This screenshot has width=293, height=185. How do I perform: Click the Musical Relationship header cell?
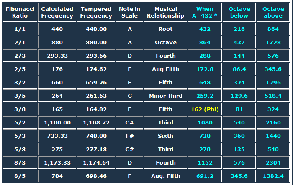click(166, 12)
